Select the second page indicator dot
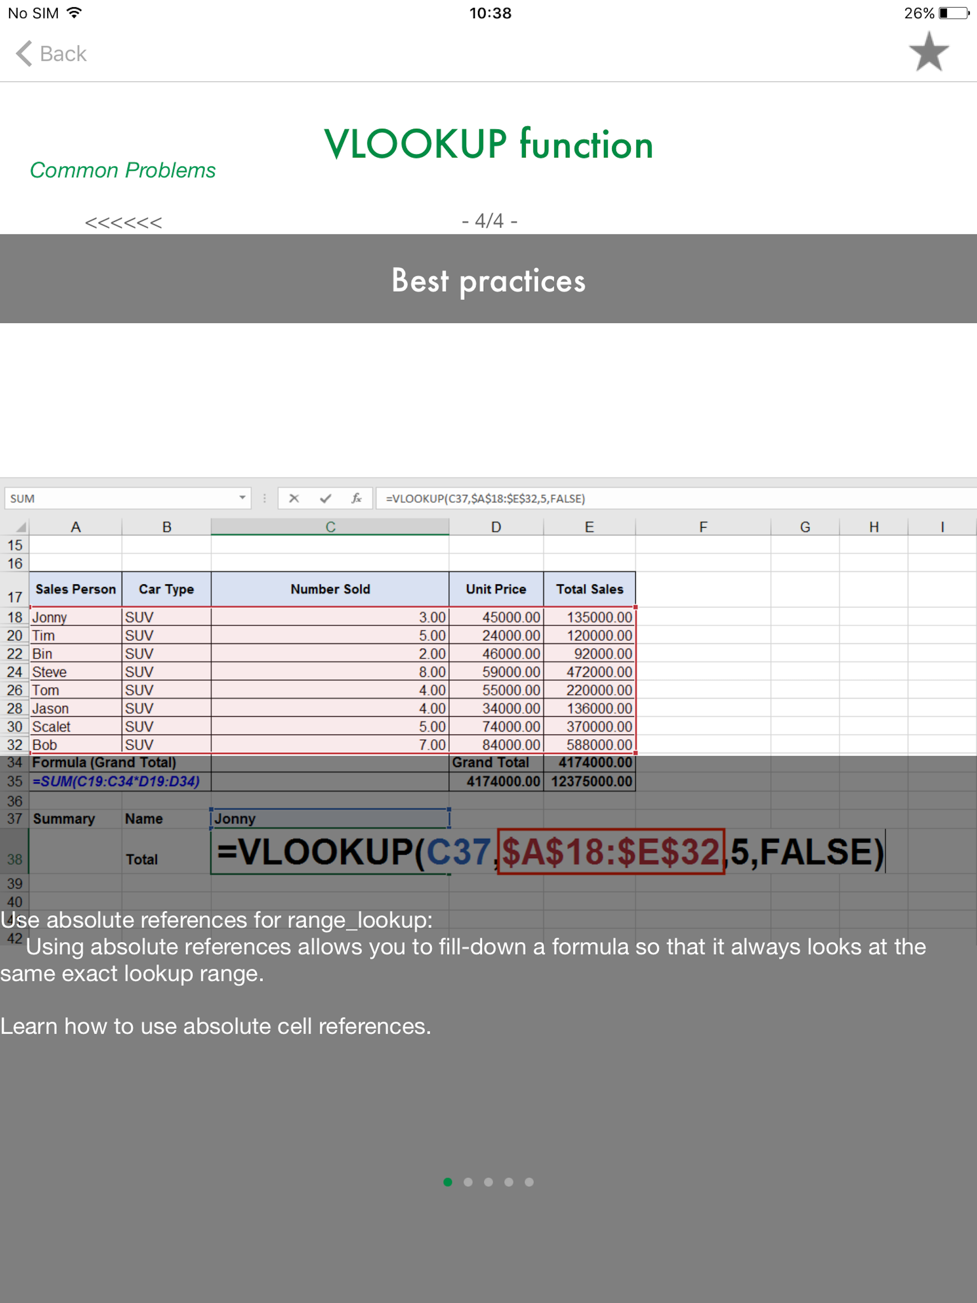This screenshot has width=977, height=1303. 468,1182
